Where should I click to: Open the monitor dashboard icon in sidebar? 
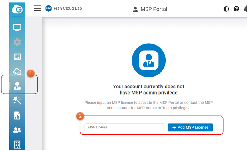tap(17, 28)
